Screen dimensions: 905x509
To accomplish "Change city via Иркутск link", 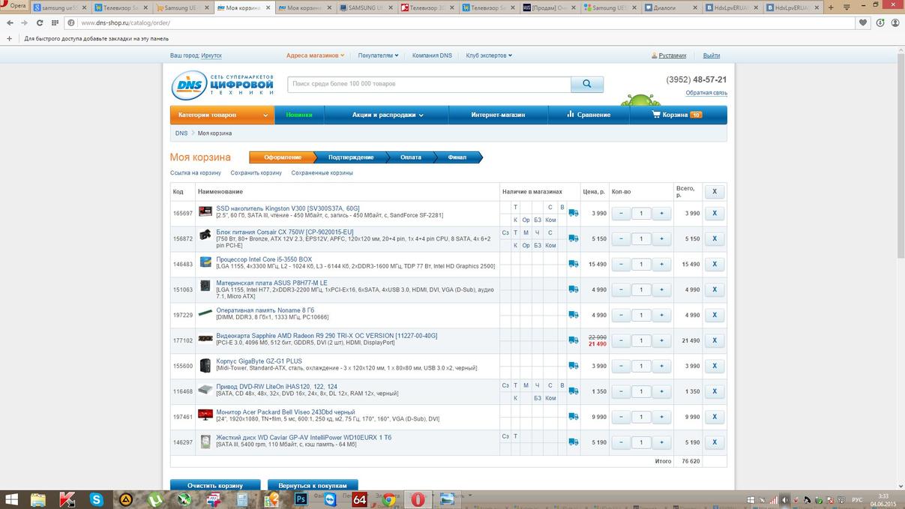I will 211,55.
